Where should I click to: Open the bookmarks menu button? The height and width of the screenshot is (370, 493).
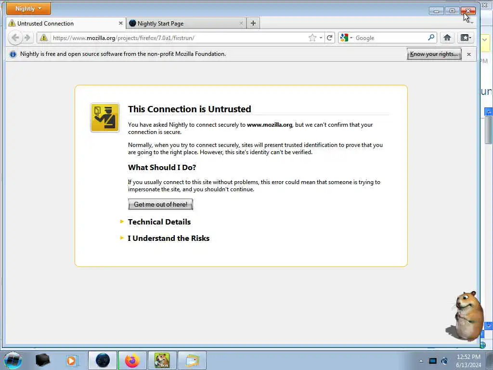466,38
